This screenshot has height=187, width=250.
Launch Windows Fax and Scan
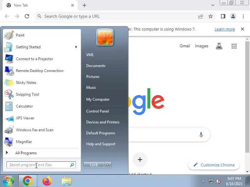coord(42,130)
